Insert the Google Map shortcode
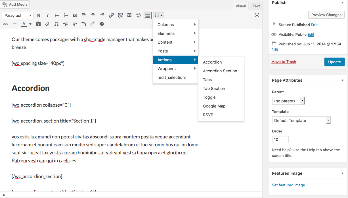Viewport: 348px width, 198px height. pos(221,106)
